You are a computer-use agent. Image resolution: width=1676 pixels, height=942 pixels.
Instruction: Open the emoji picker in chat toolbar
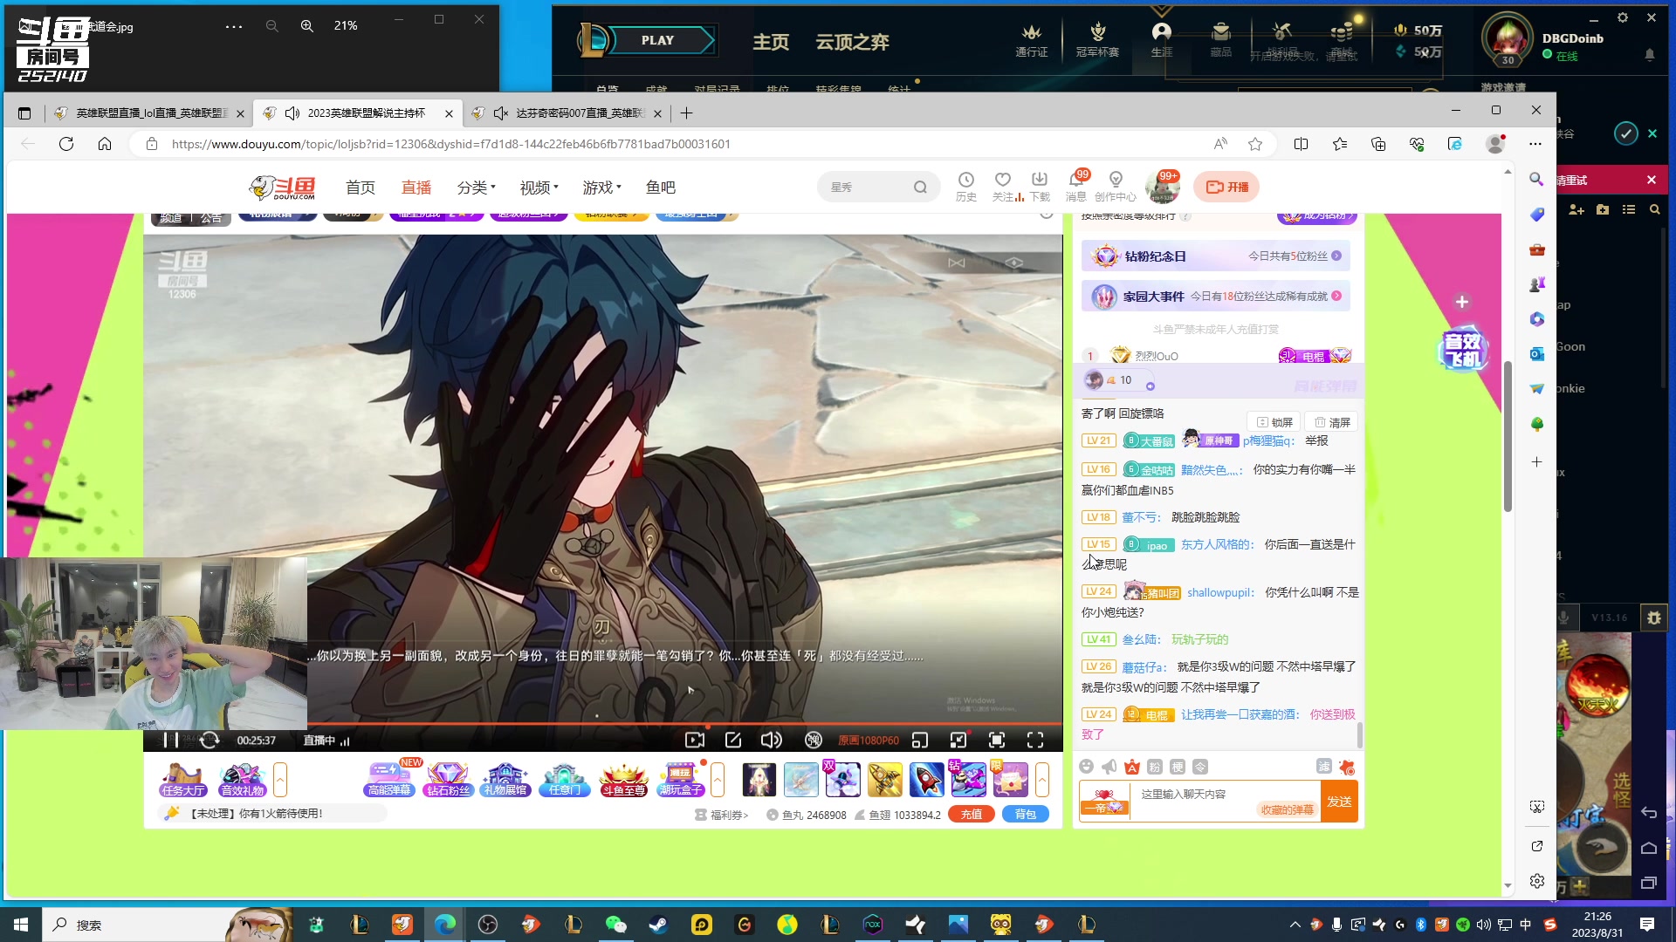(x=1087, y=767)
